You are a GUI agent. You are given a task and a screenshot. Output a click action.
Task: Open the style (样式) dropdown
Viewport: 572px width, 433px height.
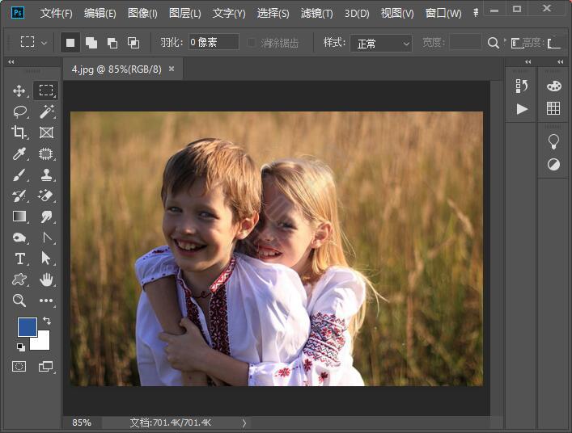(383, 43)
